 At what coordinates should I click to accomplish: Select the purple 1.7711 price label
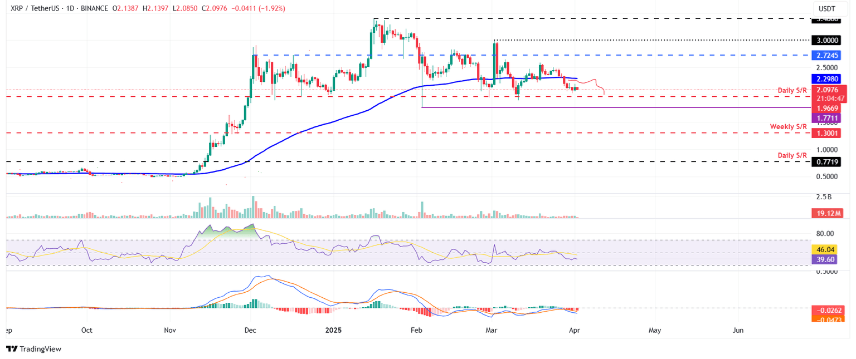click(x=827, y=117)
